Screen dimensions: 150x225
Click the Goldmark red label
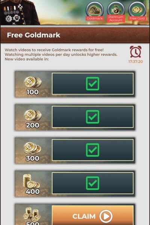[94, 18]
